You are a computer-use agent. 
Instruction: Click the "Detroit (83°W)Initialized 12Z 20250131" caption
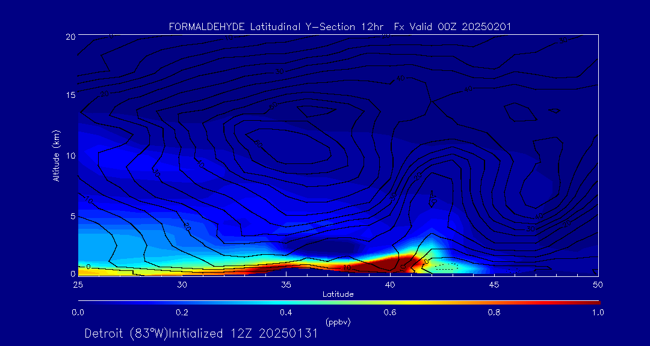point(201,333)
